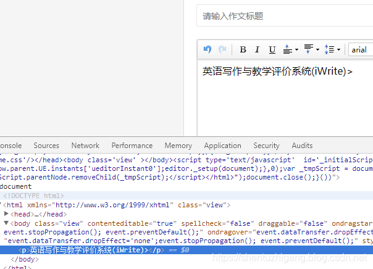Viewport: 373px width, 269px height.
Task: Toggle italic formatting
Action: pyautogui.click(x=257, y=49)
